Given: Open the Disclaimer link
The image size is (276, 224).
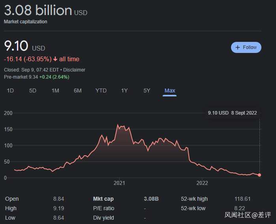Looking at the screenshot, I should (x=74, y=70).
